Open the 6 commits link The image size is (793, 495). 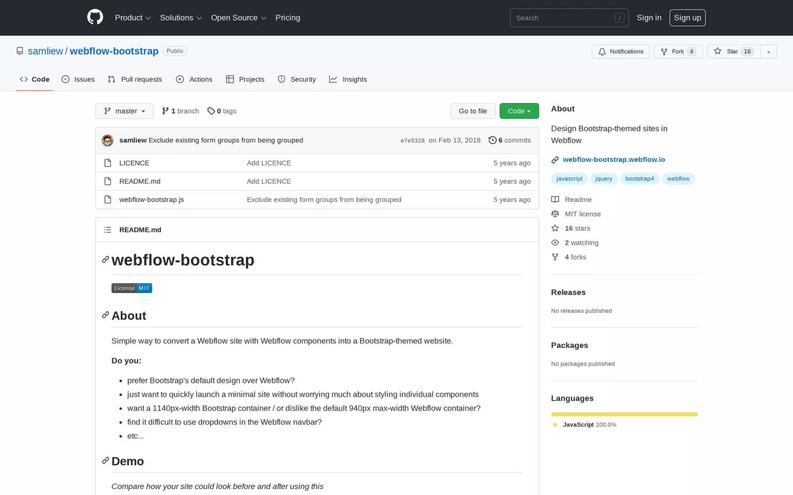click(x=510, y=140)
